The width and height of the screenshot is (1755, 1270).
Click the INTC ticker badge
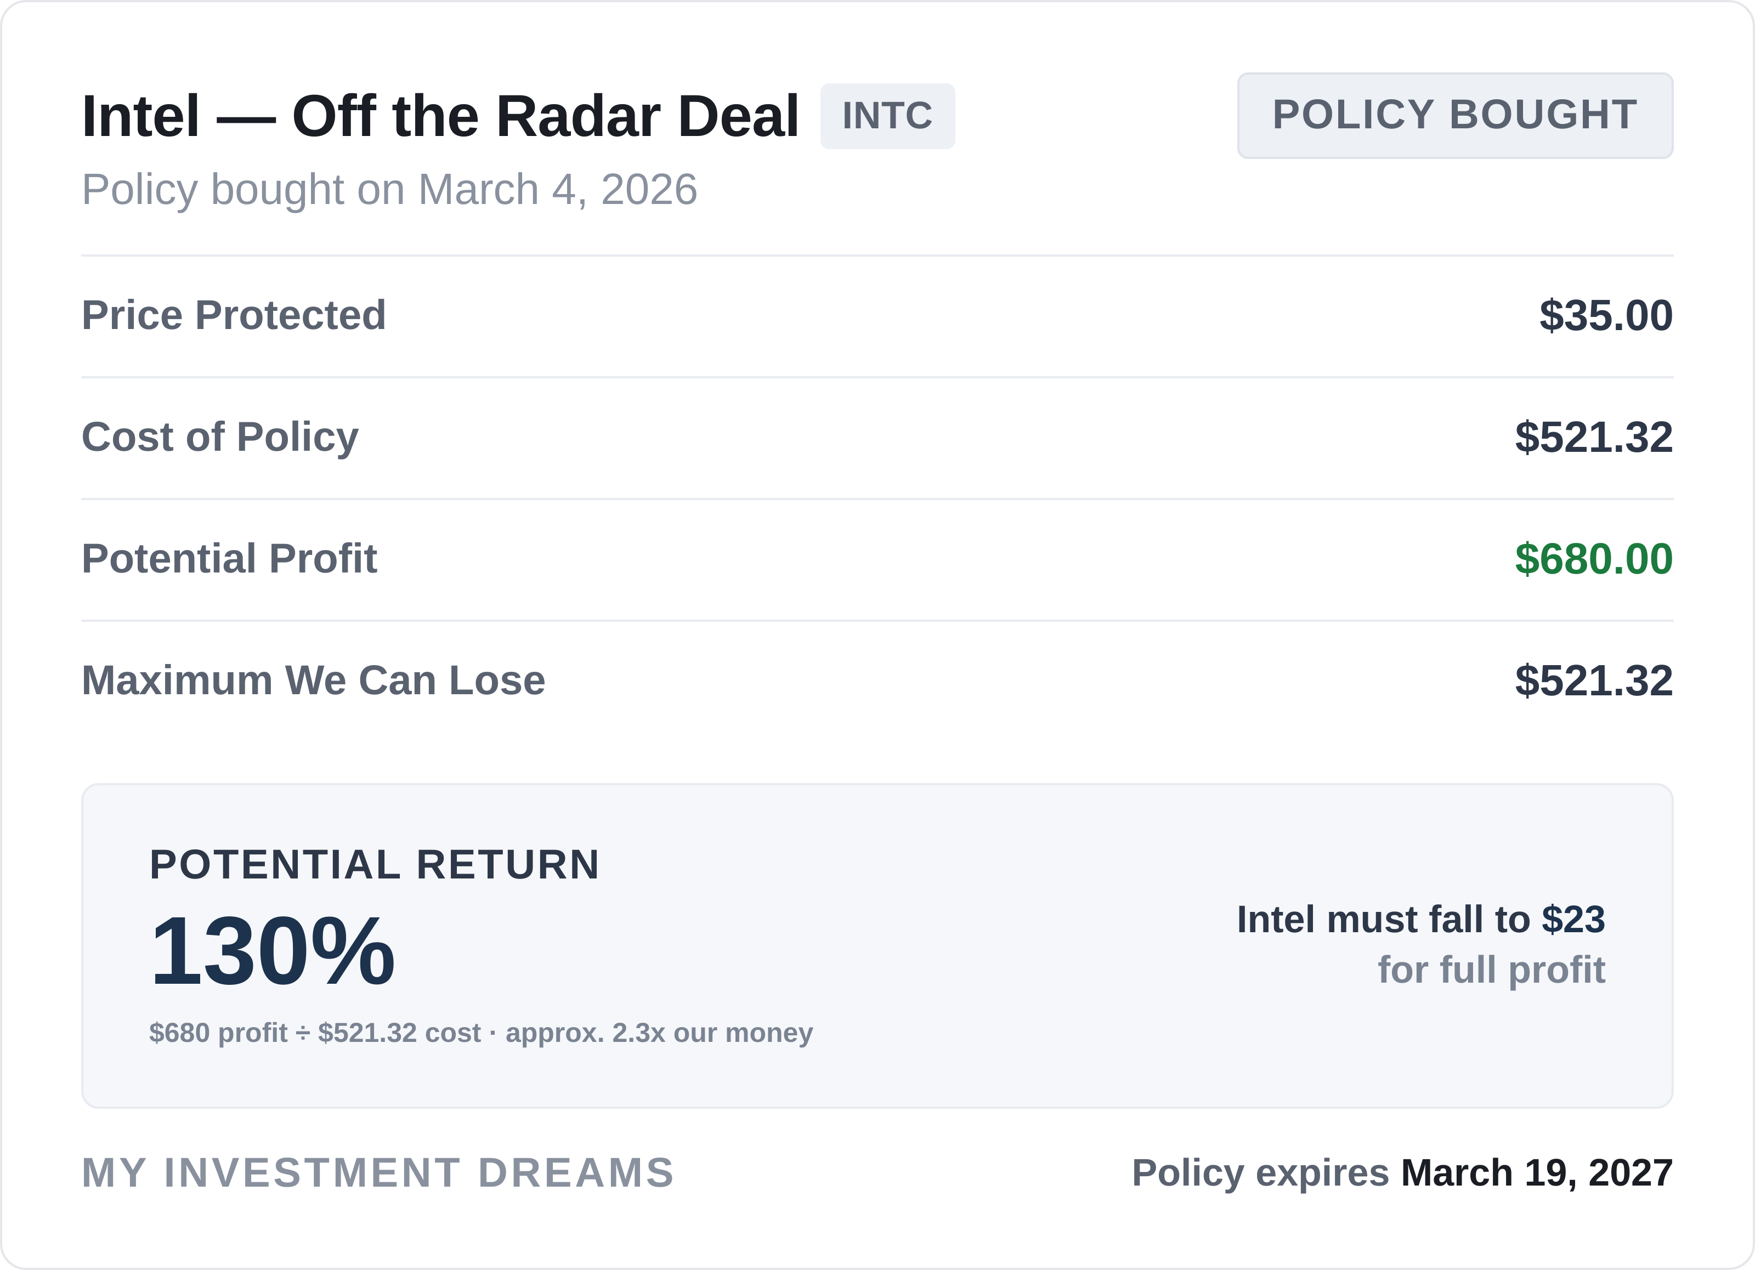[887, 116]
